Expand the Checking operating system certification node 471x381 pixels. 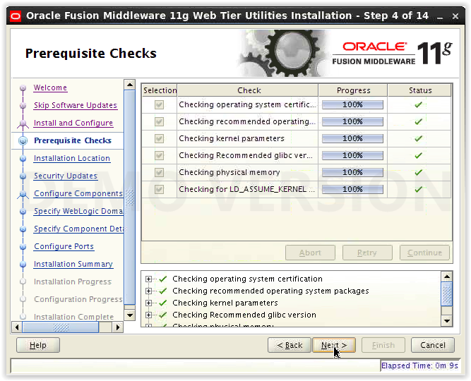(148, 279)
